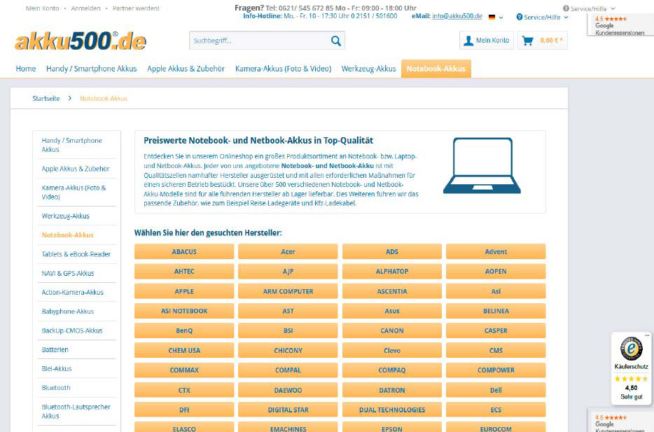Select Bluetooth sidebar category
Screen dimensions: 654x432
pyautogui.click(x=76, y=388)
